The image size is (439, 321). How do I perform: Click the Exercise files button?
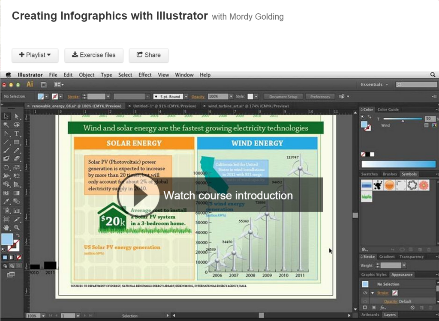pyautogui.click(x=93, y=55)
